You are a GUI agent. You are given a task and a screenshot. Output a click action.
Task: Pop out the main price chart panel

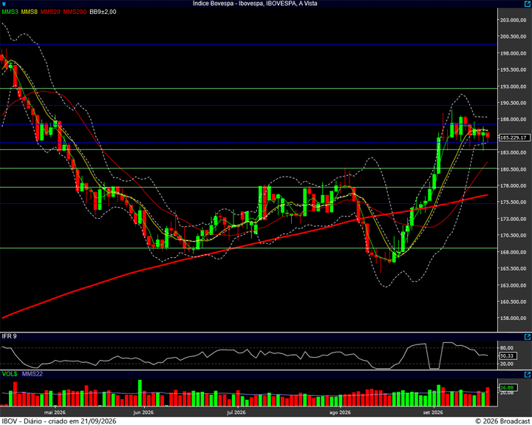point(528,4)
